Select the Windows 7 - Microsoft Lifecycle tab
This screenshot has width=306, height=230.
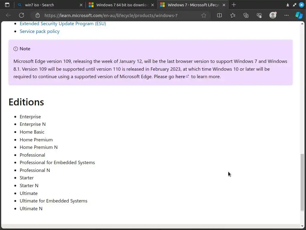[192, 5]
